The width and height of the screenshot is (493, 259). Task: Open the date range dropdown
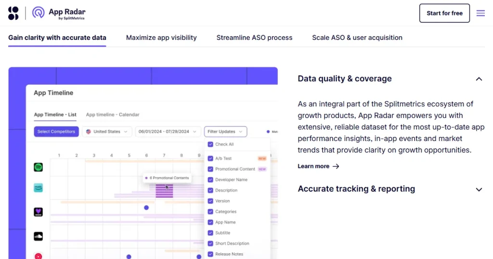168,132
